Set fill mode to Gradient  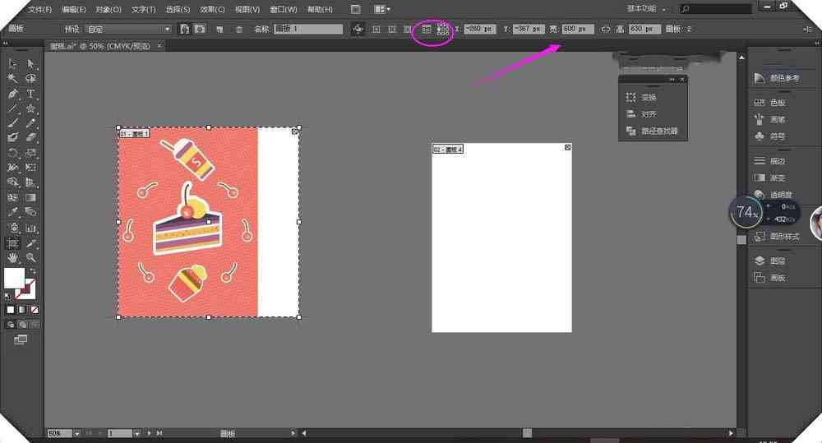pyautogui.click(x=22, y=310)
